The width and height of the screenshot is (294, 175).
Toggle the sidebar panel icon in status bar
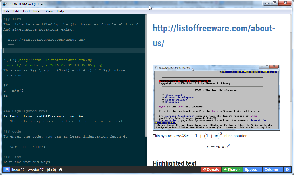tap(7, 170)
